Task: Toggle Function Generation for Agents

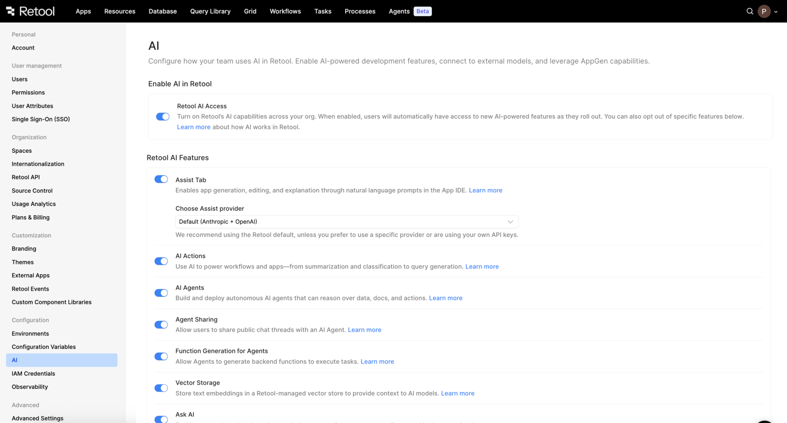Action: coord(161,357)
